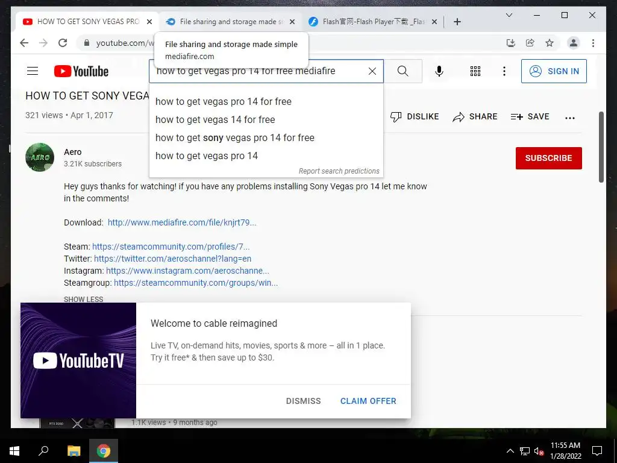
Task: Claim the YouTube TV offer
Action: [368, 401]
